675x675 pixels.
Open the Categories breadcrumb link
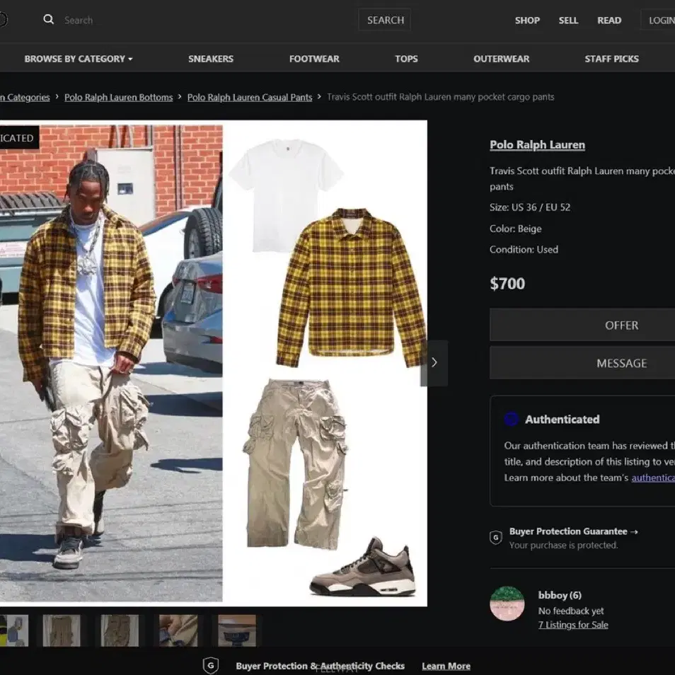pos(25,98)
